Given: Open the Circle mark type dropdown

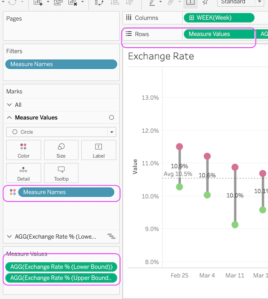Looking at the screenshot, I should coord(61,132).
